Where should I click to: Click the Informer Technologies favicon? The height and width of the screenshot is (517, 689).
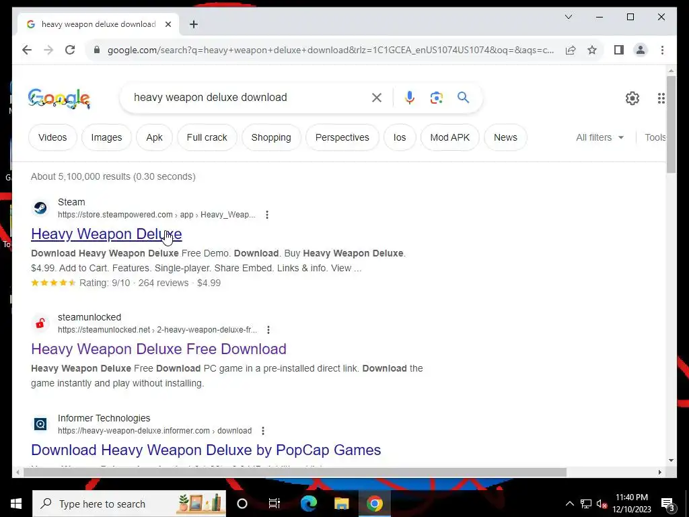[40, 424]
